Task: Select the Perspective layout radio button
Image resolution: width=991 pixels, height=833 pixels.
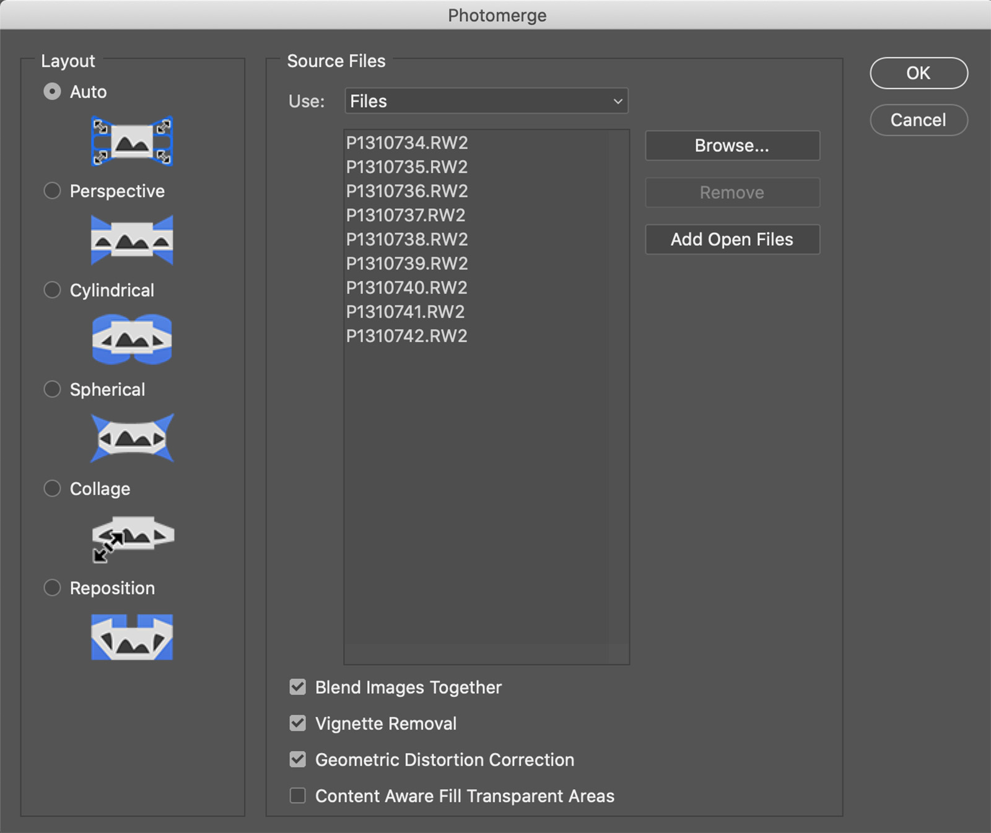Action: click(53, 191)
